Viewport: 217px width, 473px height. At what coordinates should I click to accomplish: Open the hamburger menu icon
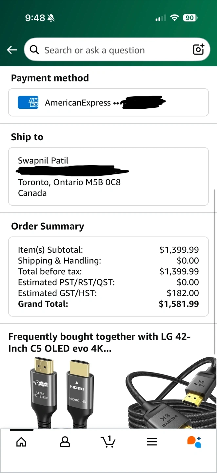152,442
